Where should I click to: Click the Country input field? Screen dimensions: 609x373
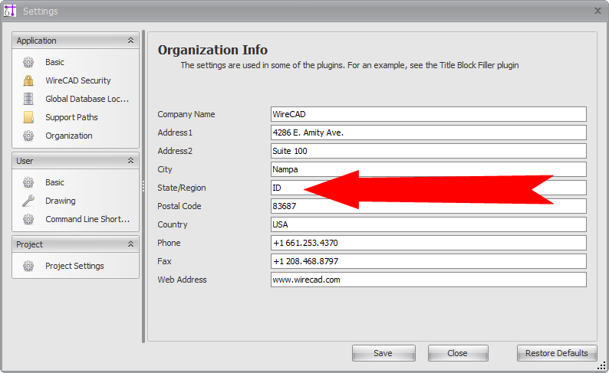click(429, 224)
